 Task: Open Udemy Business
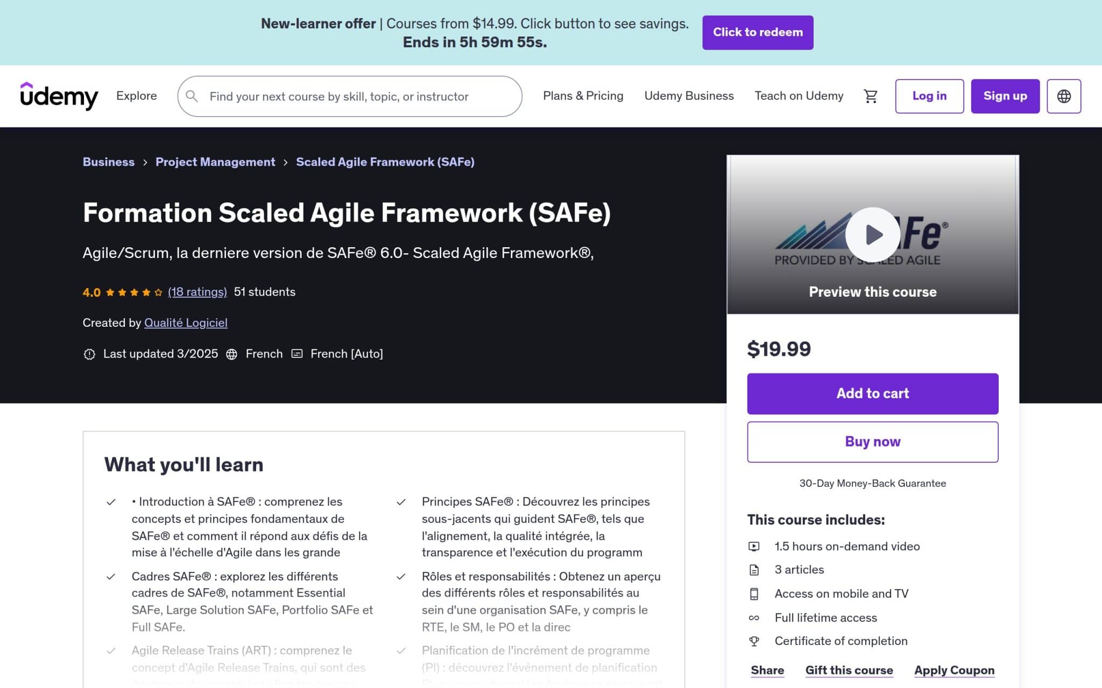pos(689,96)
